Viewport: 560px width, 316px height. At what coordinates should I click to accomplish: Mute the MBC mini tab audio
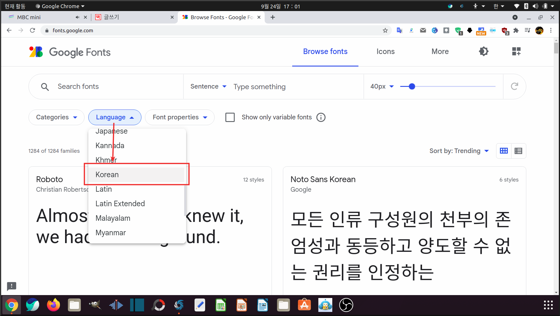click(77, 17)
